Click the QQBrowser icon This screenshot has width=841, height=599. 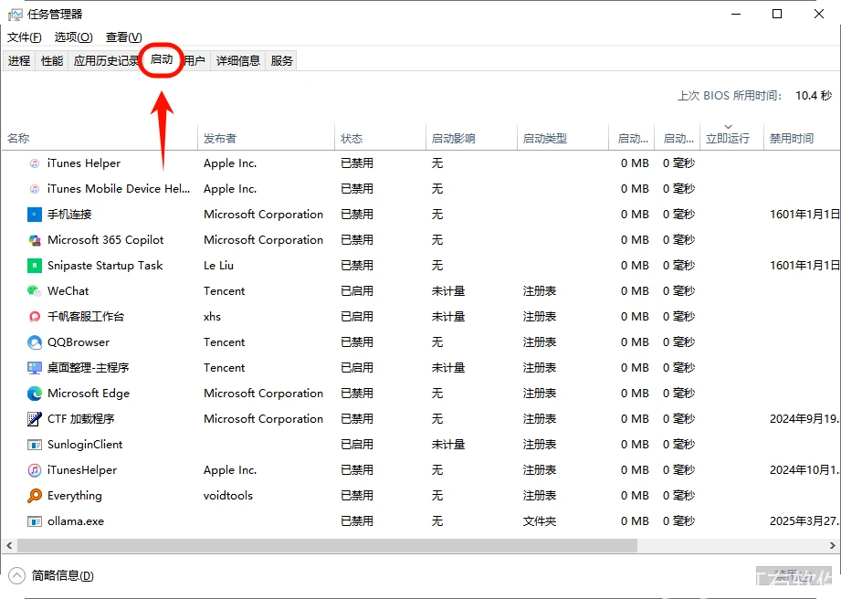coord(35,342)
